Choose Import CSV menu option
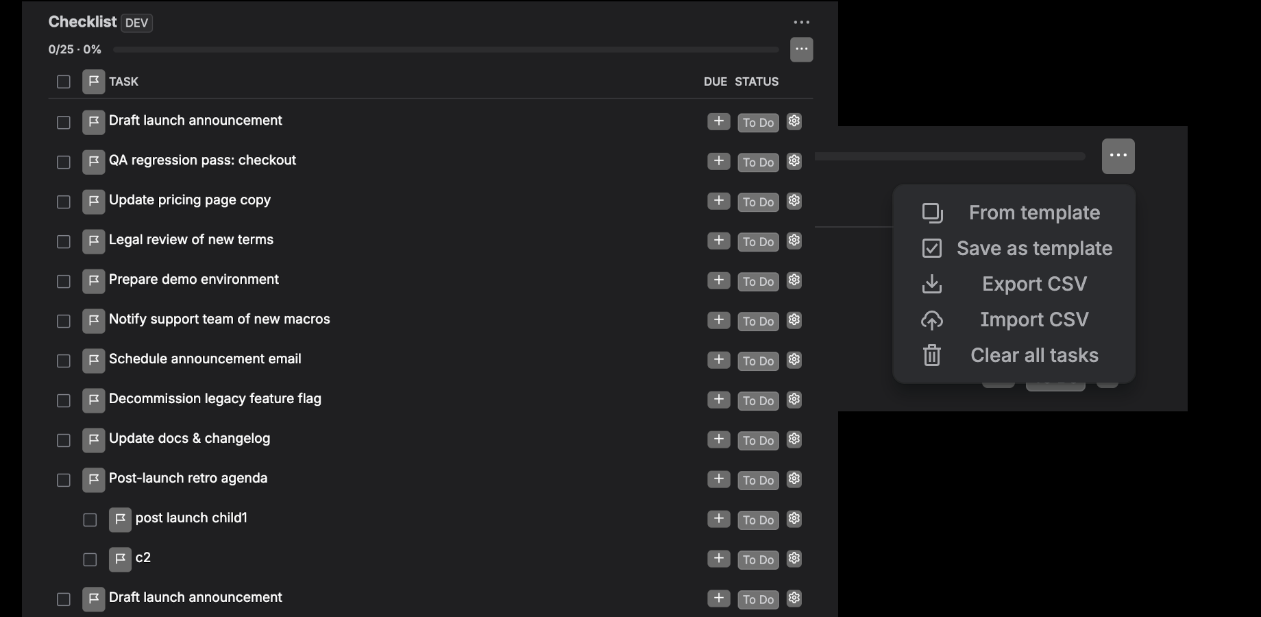This screenshot has width=1261, height=617. tap(1014, 319)
